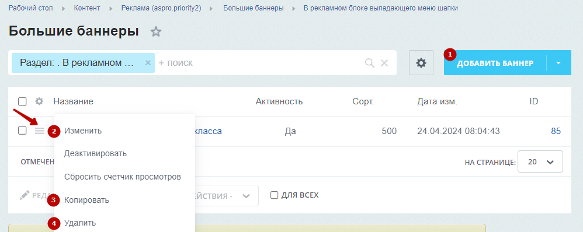The height and width of the screenshot is (232, 583).
Task: Click the 'Добавить баннер' button
Action: pos(495,63)
